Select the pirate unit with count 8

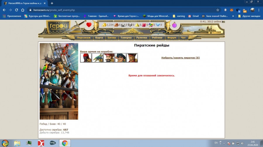[x=132, y=58]
